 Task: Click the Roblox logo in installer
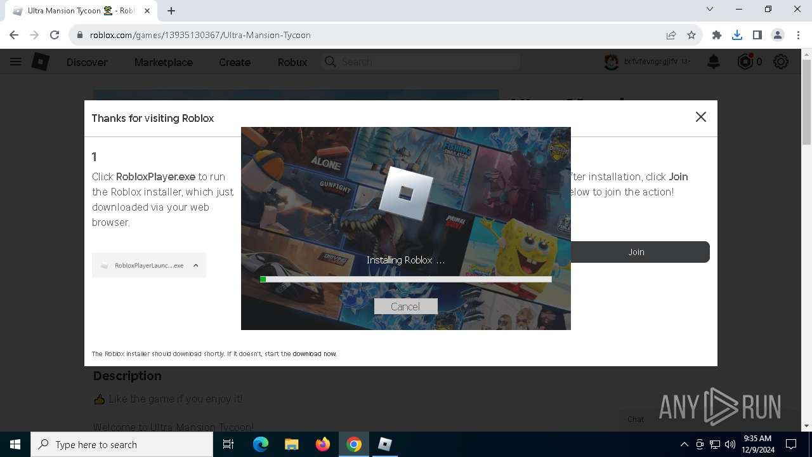click(x=405, y=194)
